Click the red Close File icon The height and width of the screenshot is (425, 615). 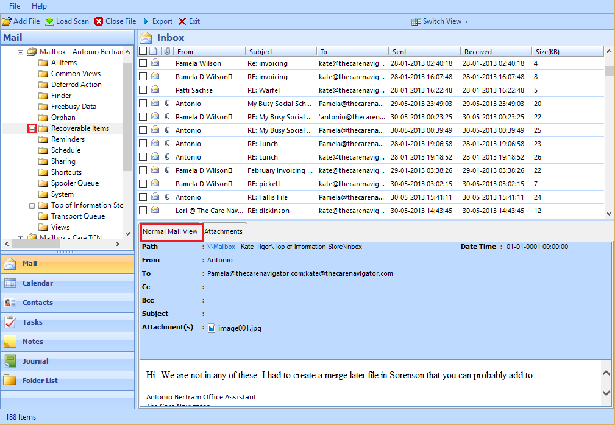99,21
